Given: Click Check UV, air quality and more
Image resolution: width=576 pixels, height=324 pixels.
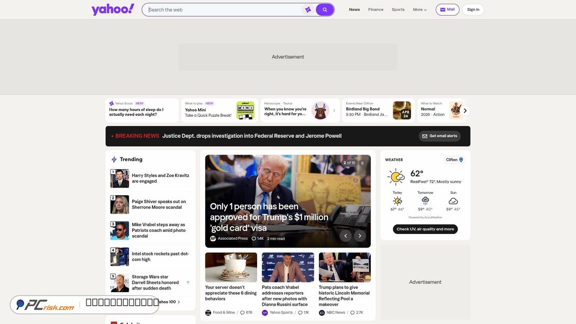Looking at the screenshot, I should tap(425, 229).
